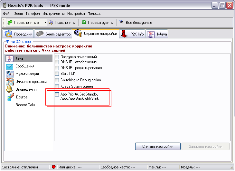This screenshot has width=235, height=171.
Task: Switch to the KJava tab
Action: 157,34
